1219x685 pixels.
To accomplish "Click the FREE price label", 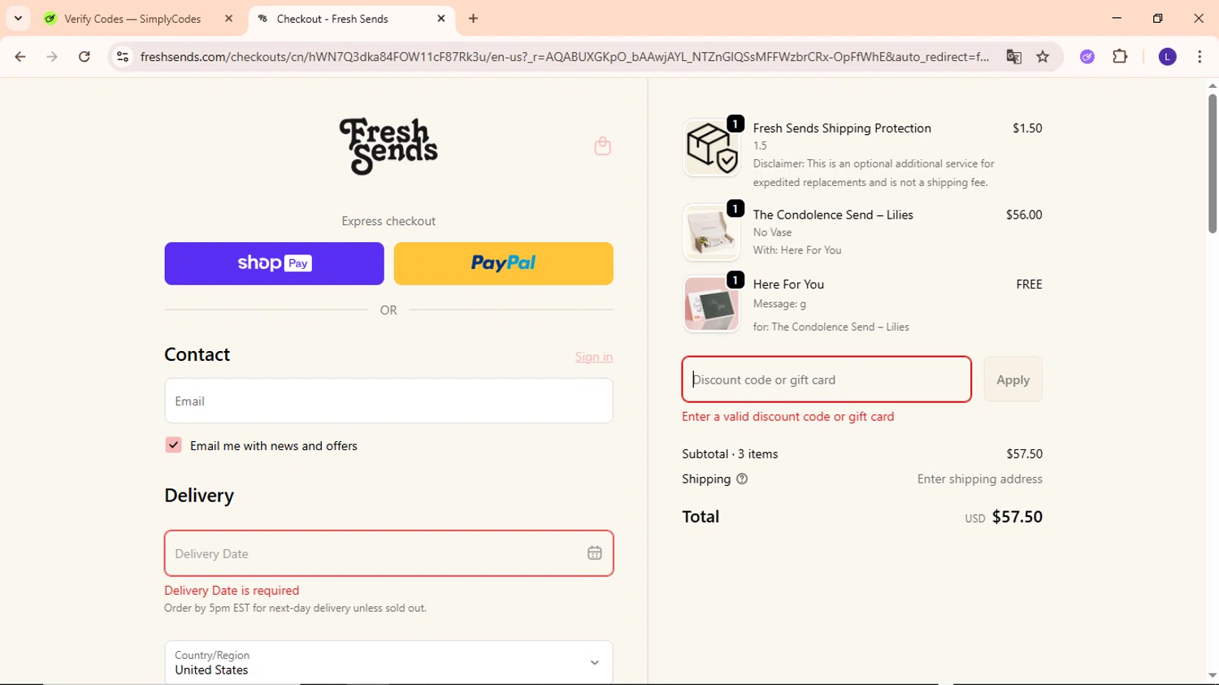I will (x=1029, y=284).
